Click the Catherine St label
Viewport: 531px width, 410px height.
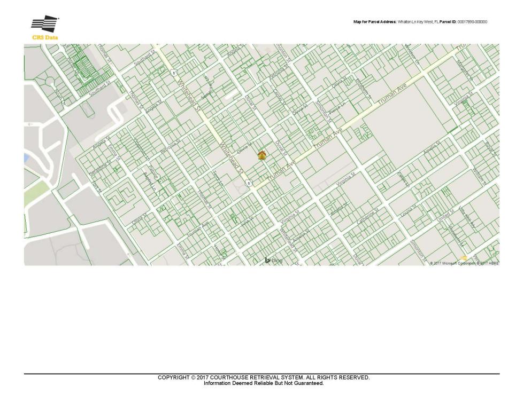(x=367, y=216)
